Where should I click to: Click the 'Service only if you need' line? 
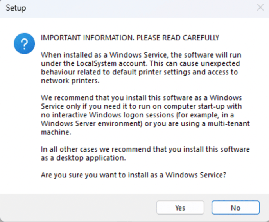[x=142, y=106]
